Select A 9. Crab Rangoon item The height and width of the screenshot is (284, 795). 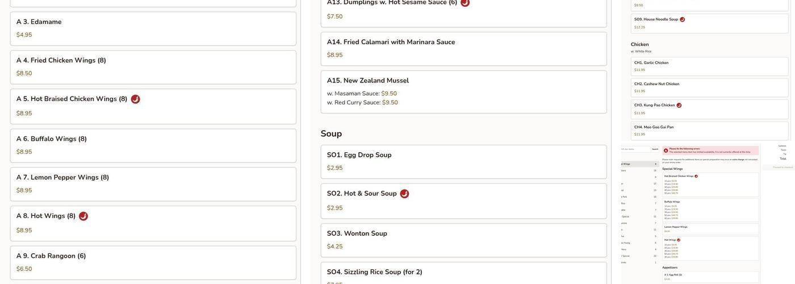(153, 262)
